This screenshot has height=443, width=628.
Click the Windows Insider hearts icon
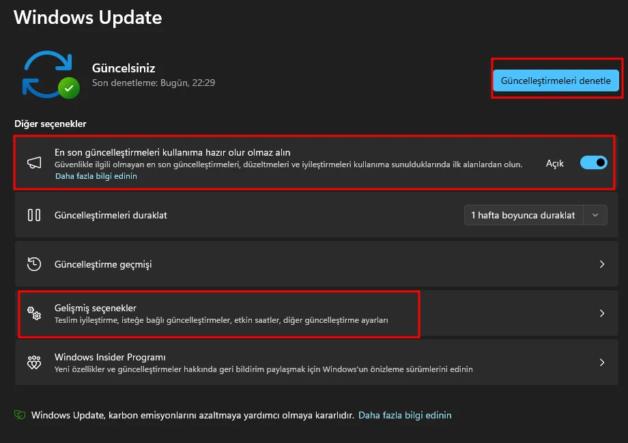click(34, 362)
